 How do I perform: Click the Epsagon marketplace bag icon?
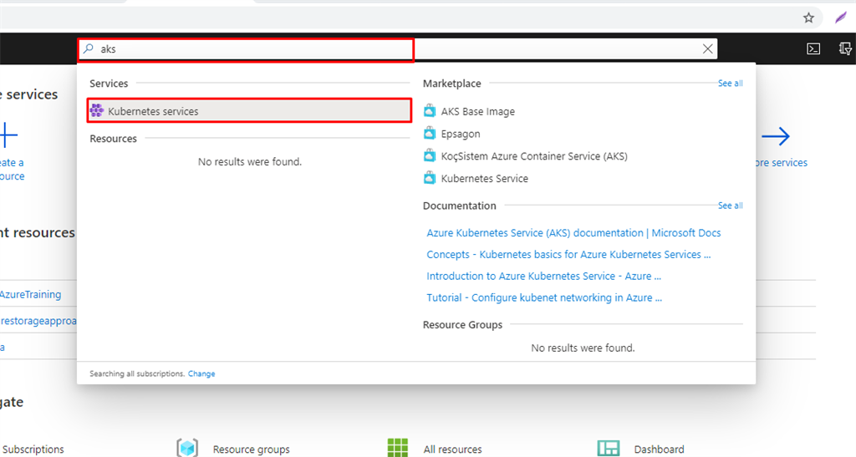(430, 134)
